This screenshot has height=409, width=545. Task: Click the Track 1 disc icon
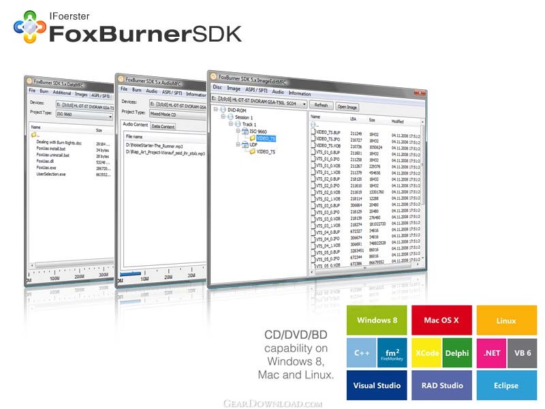click(238, 124)
